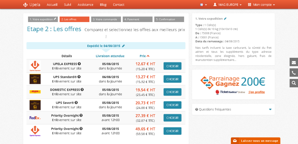Click the 'Détails' column header
This screenshot has height=144, width=298.
(67, 56)
